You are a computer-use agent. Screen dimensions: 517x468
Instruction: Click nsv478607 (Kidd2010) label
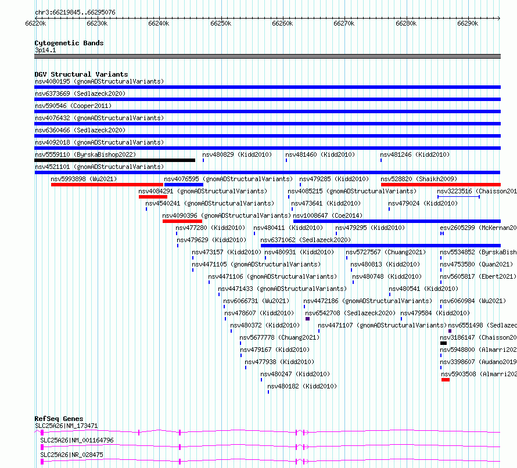pos(260,313)
